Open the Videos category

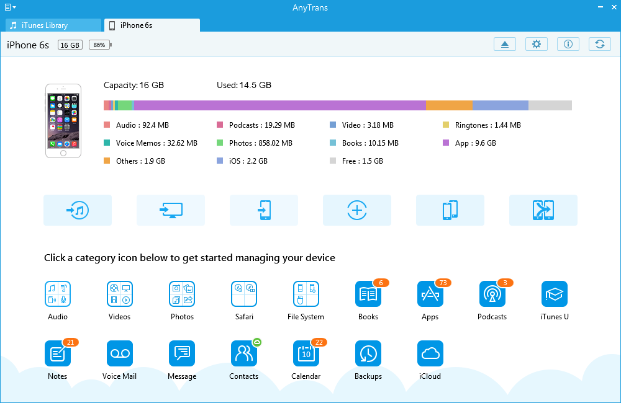pyautogui.click(x=120, y=294)
